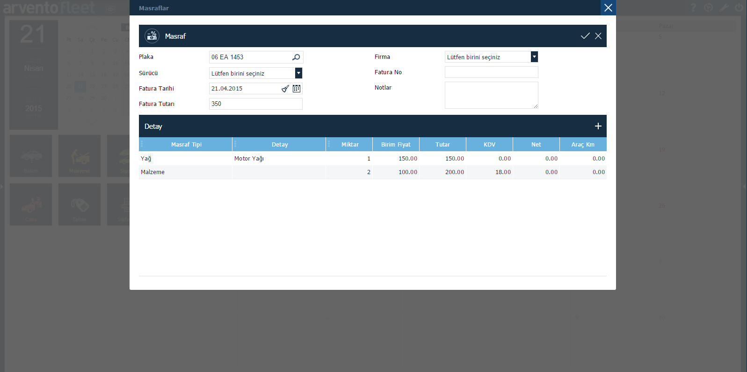Sort by Masraf Tipi column header
Screen dimensions: 747x372
(186, 144)
